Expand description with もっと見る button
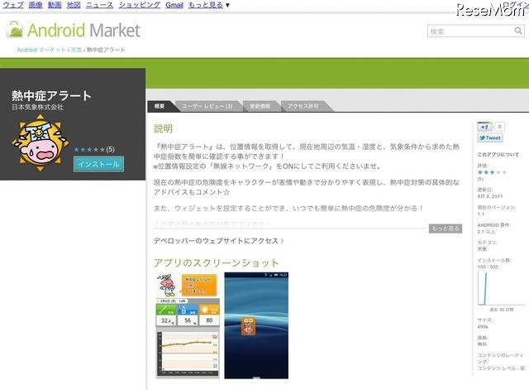529x390 pixels. point(446,229)
